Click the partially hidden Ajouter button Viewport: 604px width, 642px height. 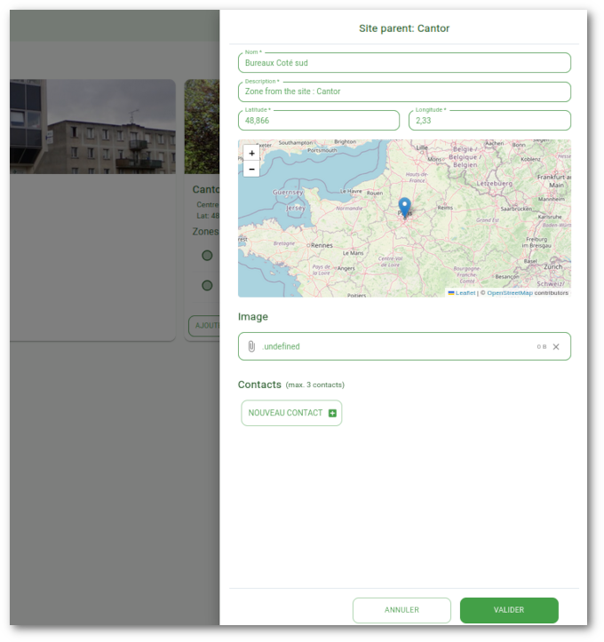205,326
